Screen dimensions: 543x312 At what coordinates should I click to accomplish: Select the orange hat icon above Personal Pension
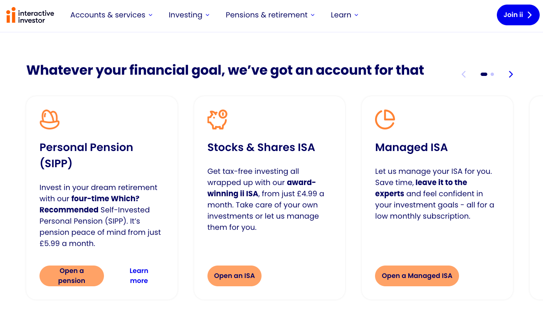pos(49,119)
